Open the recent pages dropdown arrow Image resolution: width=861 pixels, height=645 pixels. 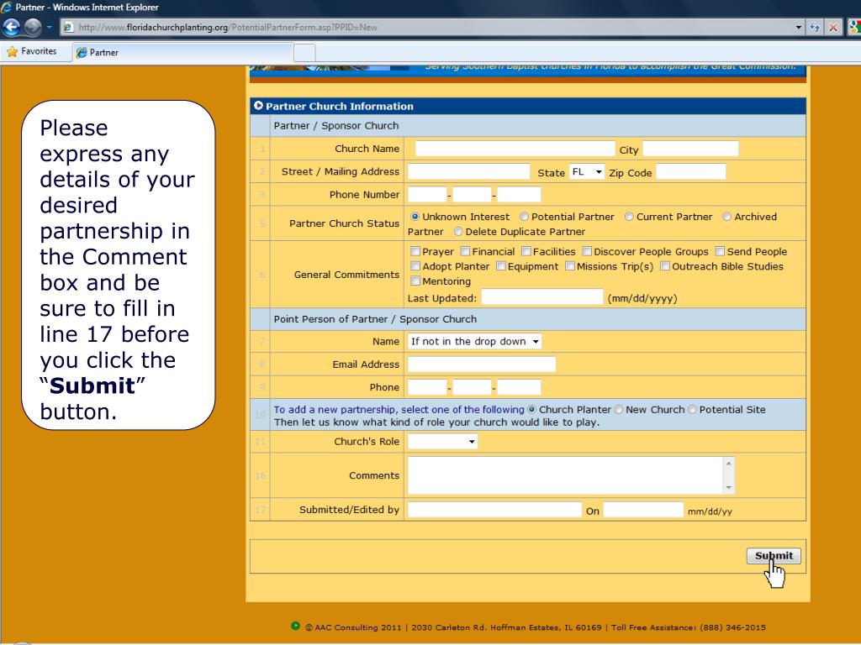tap(50, 27)
